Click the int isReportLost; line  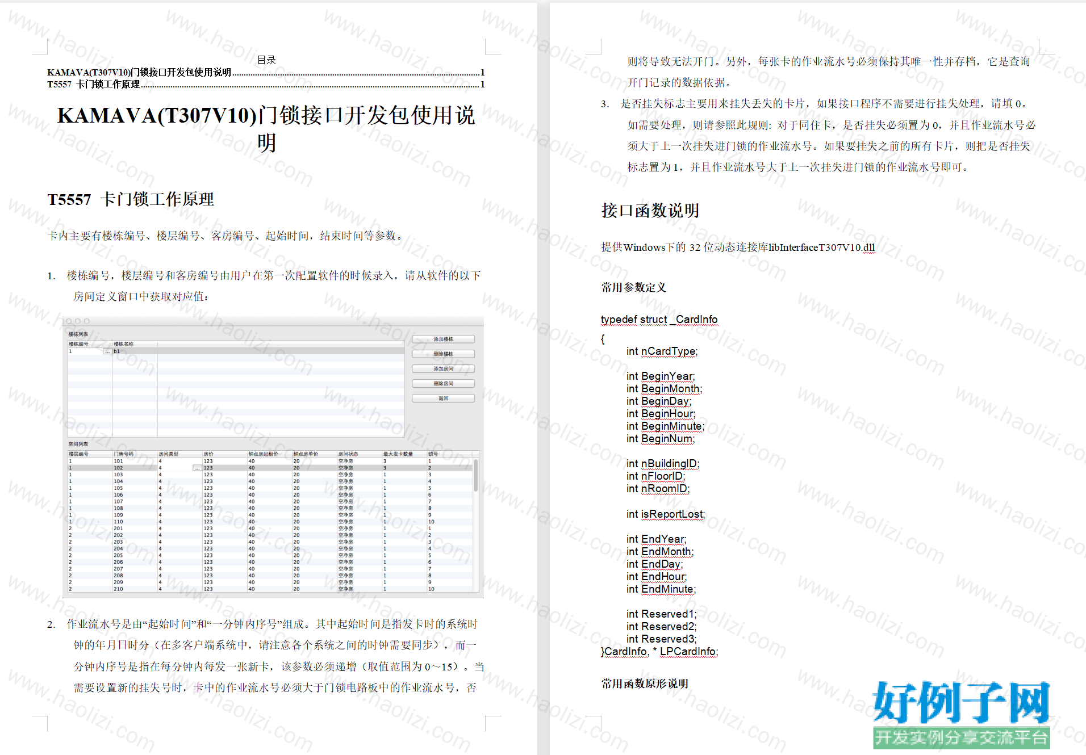[666, 514]
